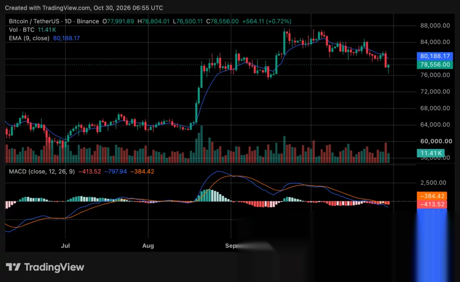
Task: Click the MACD histogram value −413.52 in legend
Action: (90, 171)
